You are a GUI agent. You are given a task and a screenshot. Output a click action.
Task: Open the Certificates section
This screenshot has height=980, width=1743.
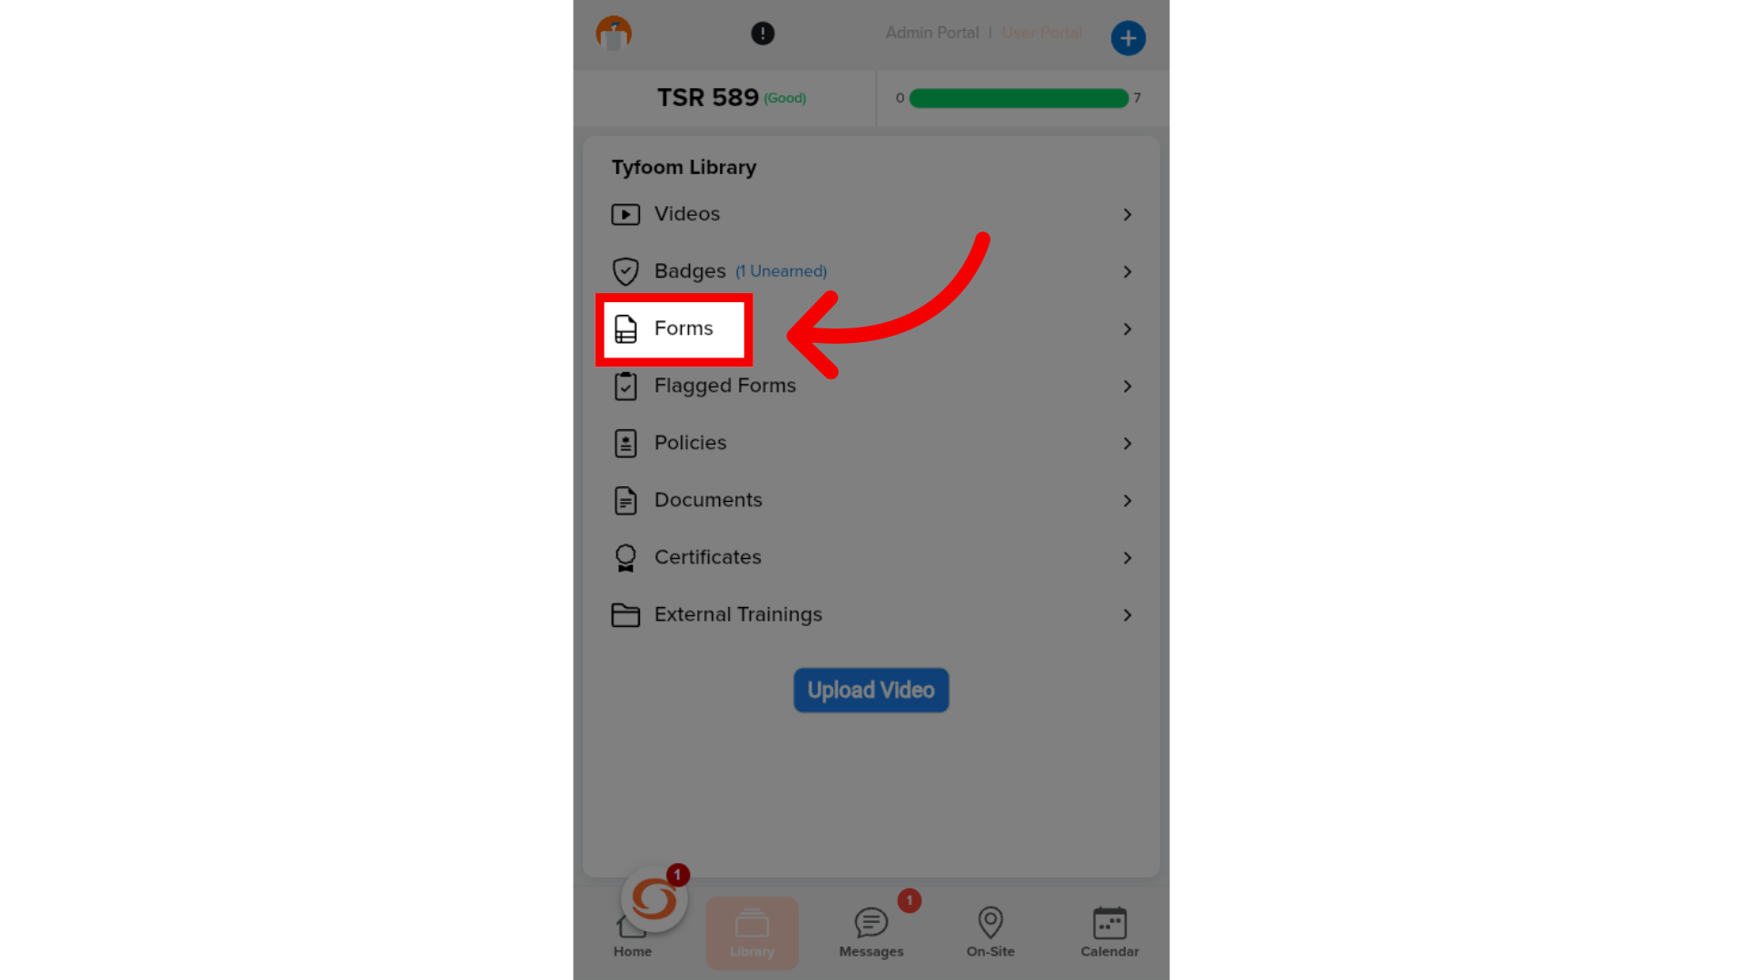coord(871,556)
